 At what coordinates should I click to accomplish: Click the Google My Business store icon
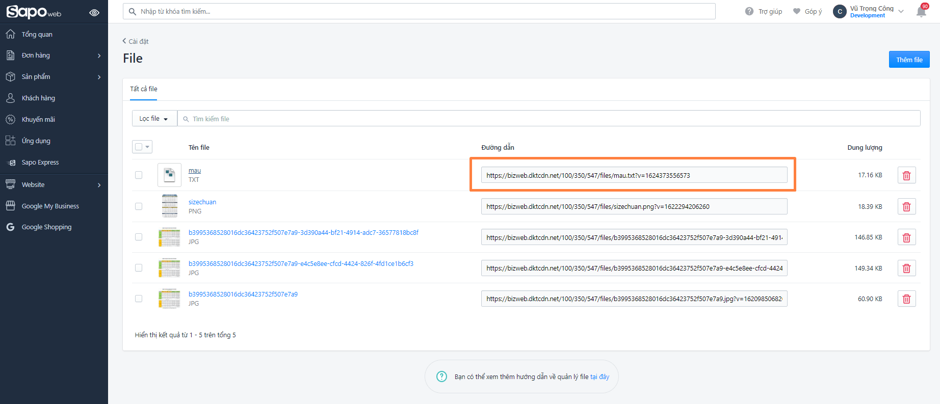(10, 206)
